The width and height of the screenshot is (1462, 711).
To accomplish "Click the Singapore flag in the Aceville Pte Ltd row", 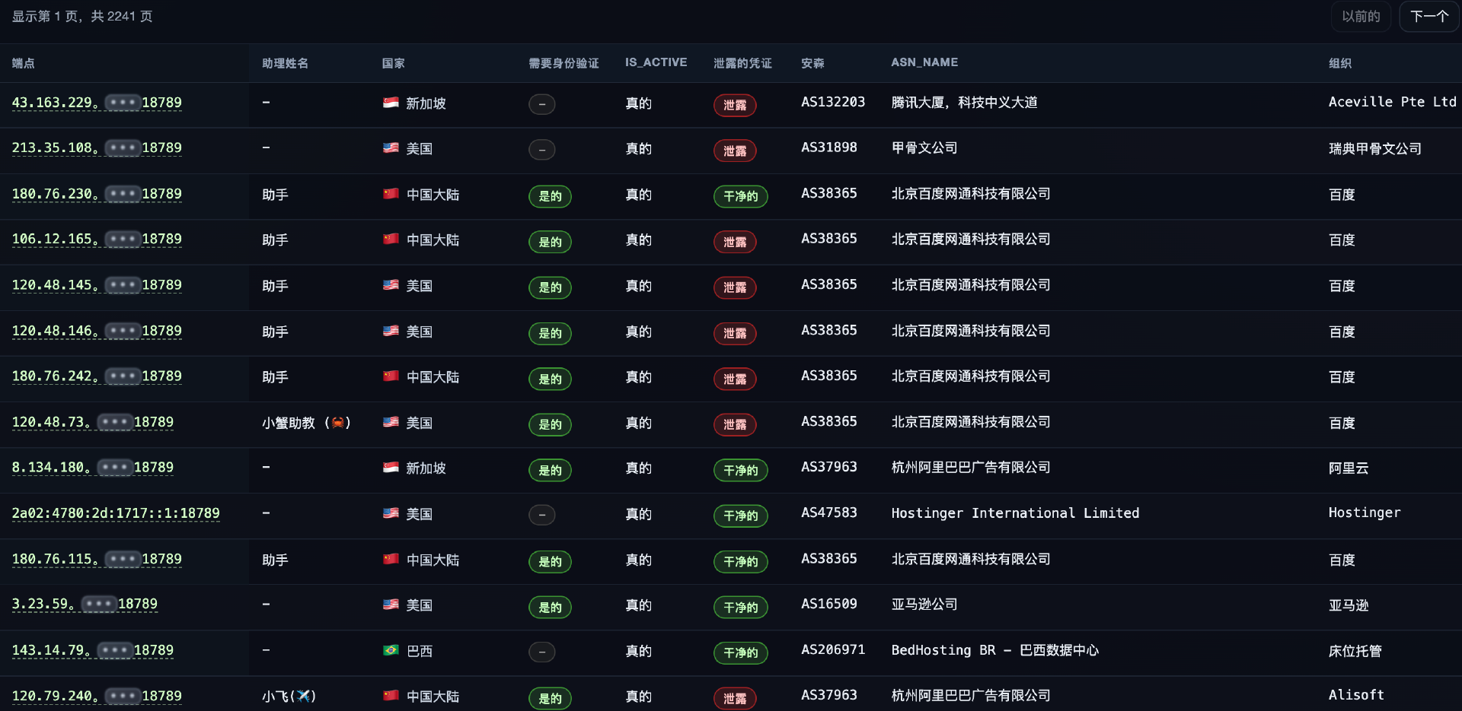I will point(391,103).
